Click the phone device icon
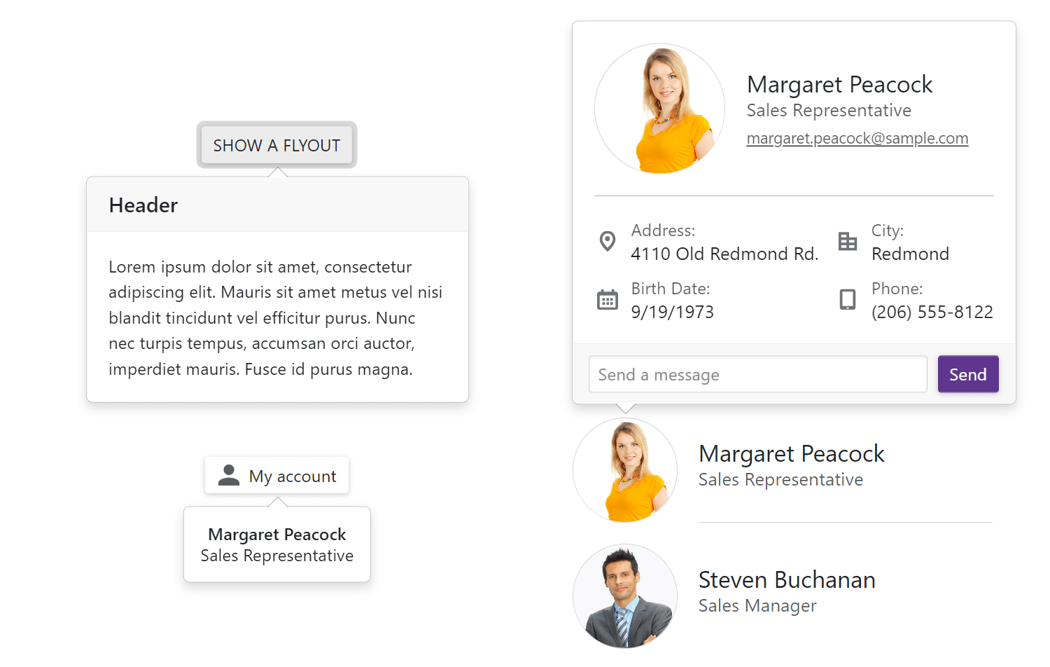The height and width of the screenshot is (667, 1050). pyautogui.click(x=848, y=300)
